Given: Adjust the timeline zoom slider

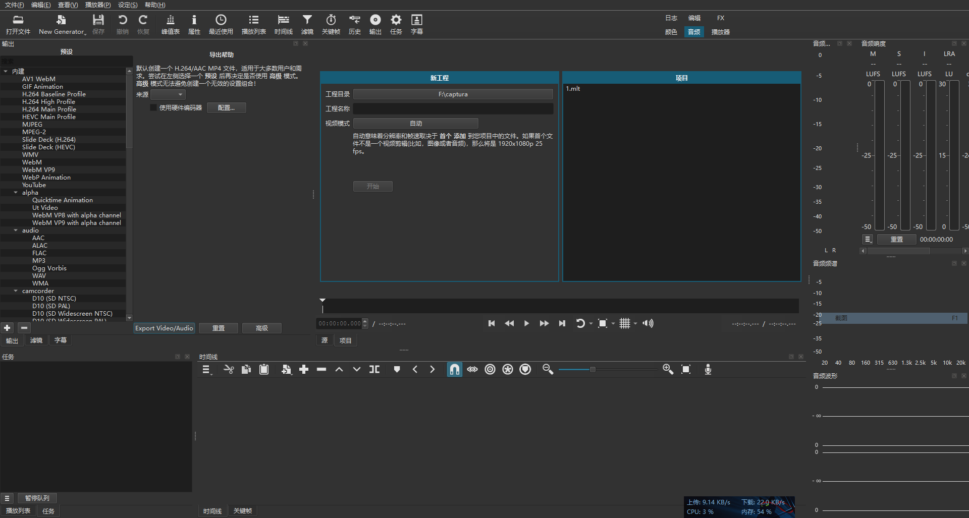Looking at the screenshot, I should 593,370.
